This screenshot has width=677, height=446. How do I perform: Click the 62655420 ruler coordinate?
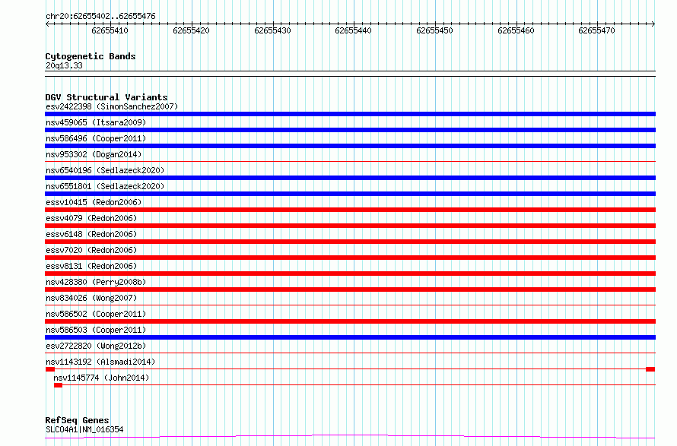click(191, 30)
